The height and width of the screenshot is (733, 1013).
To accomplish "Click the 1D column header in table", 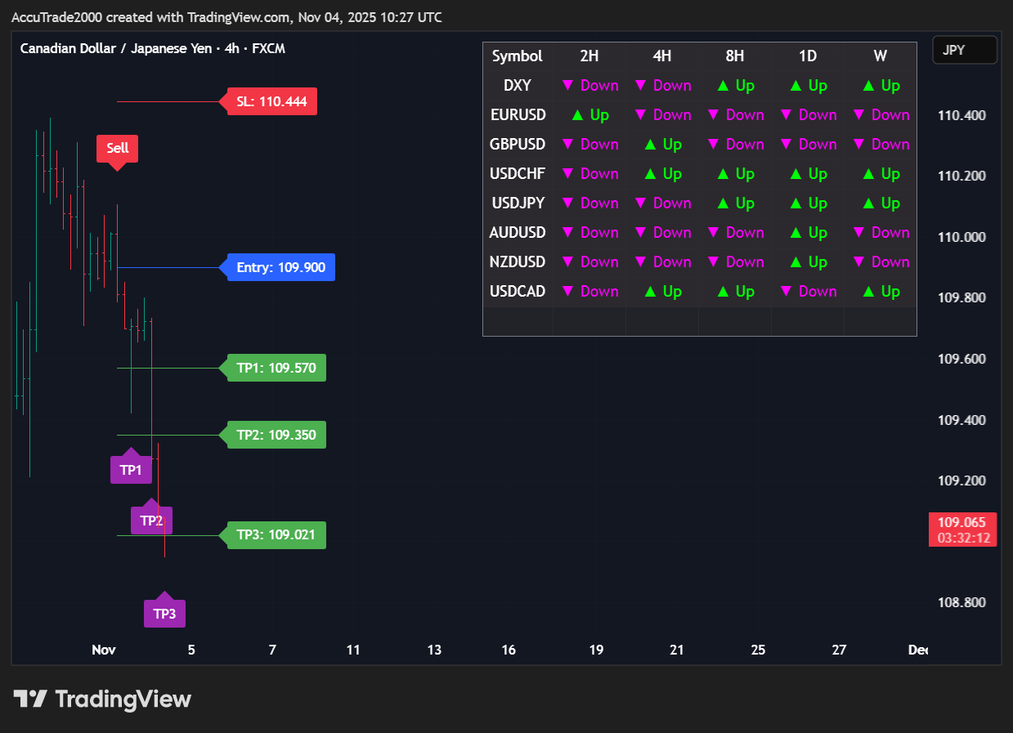I will pos(808,56).
